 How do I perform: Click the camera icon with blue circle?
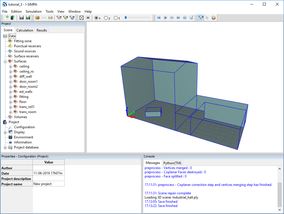point(72,18)
